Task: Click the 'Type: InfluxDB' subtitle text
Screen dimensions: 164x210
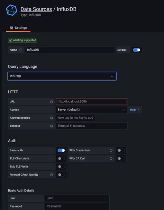Action: pyautogui.click(x=31, y=15)
